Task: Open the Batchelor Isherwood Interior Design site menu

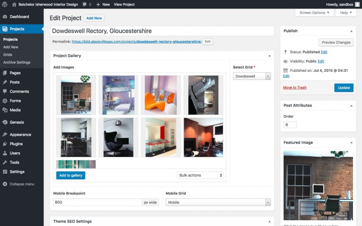Action: point(48,5)
